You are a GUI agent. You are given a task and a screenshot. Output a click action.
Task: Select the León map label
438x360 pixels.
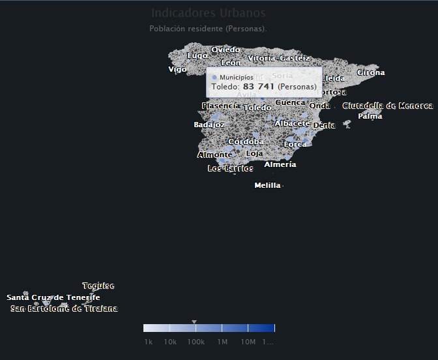point(231,63)
